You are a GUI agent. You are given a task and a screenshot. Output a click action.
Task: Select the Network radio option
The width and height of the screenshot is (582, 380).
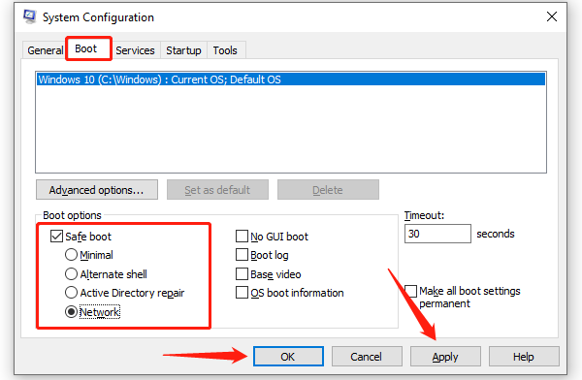click(71, 312)
